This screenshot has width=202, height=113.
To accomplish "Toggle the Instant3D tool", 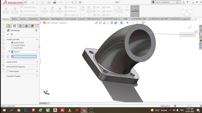I will pos(135,11).
